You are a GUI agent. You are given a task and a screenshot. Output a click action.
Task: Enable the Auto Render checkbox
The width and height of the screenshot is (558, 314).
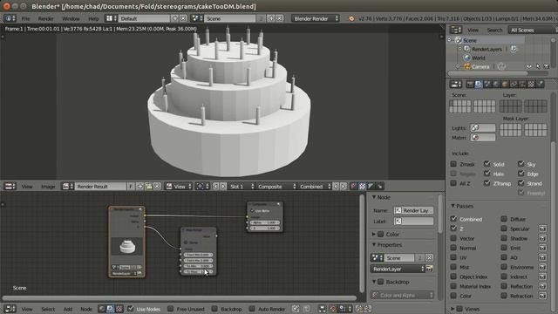252,309
